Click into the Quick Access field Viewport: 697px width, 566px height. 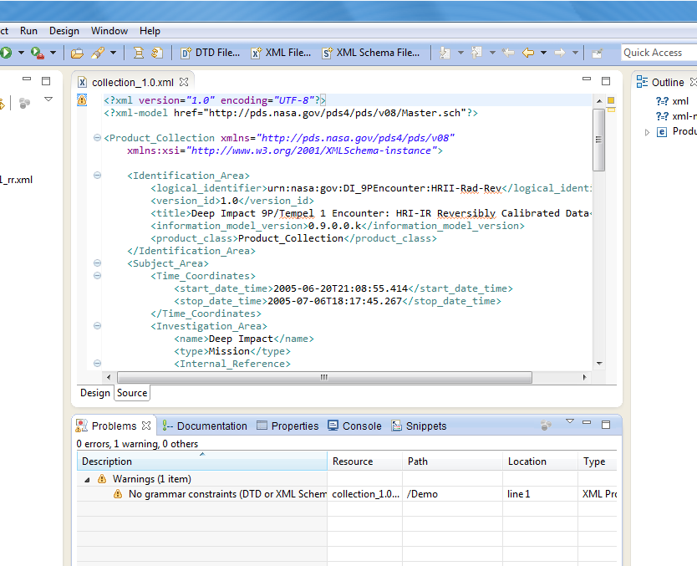pos(659,53)
